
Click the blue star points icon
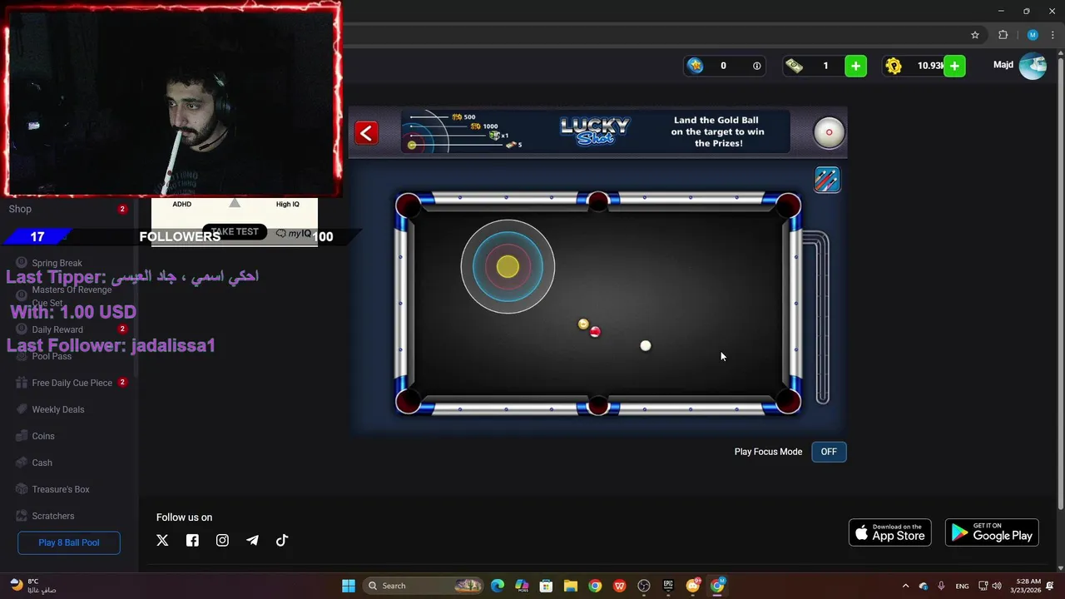pyautogui.click(x=696, y=66)
